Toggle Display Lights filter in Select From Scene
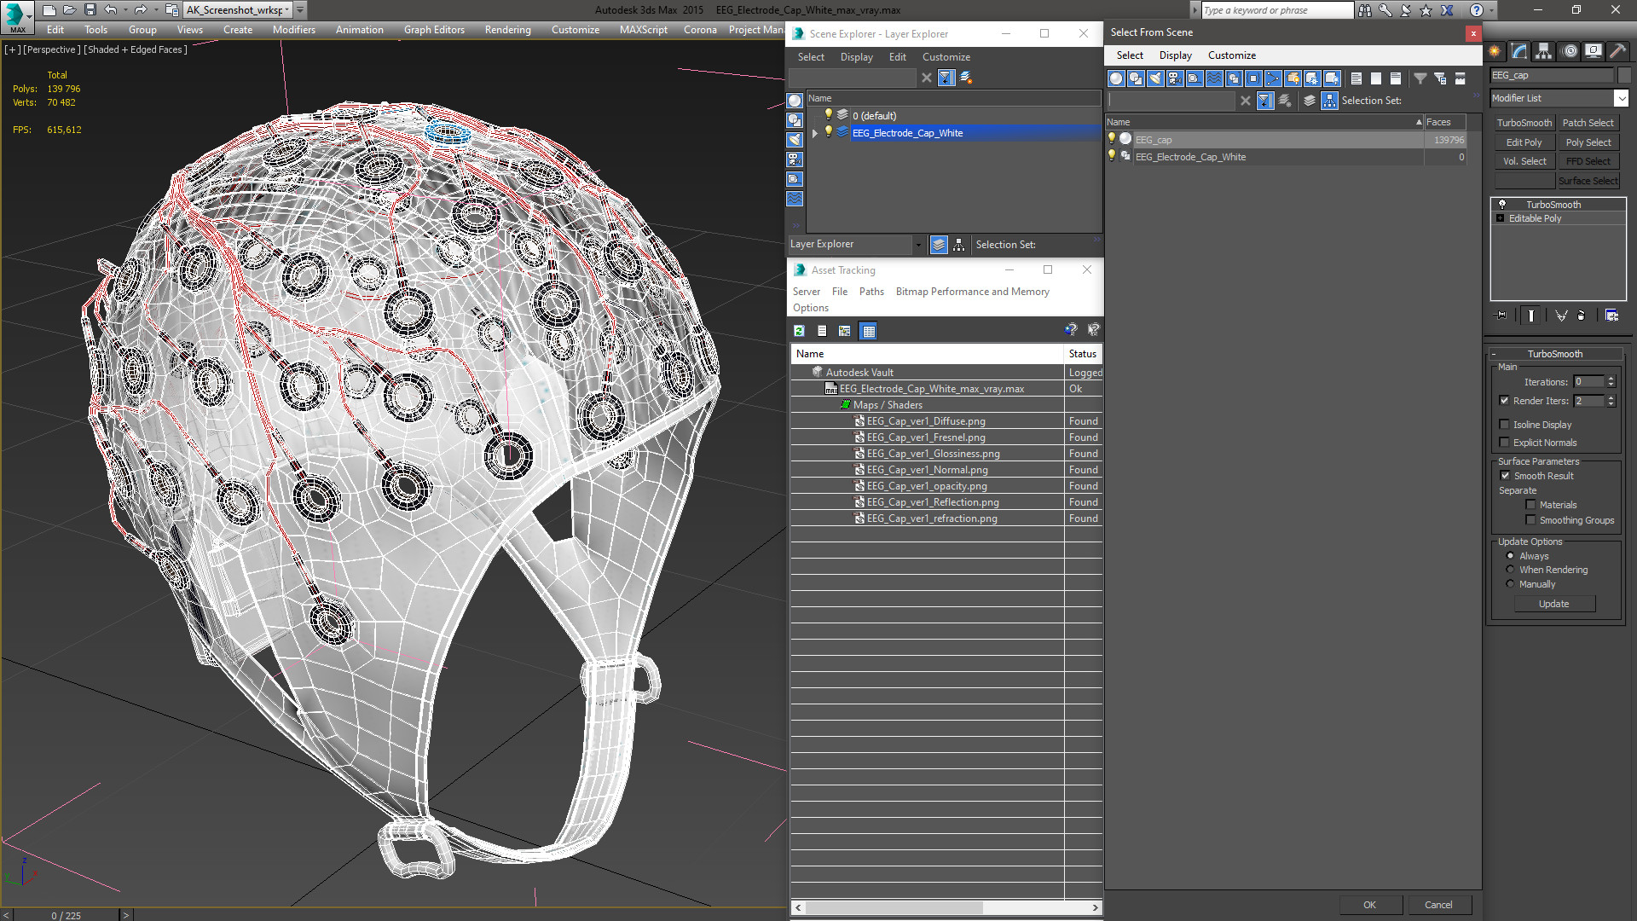 click(x=1155, y=78)
